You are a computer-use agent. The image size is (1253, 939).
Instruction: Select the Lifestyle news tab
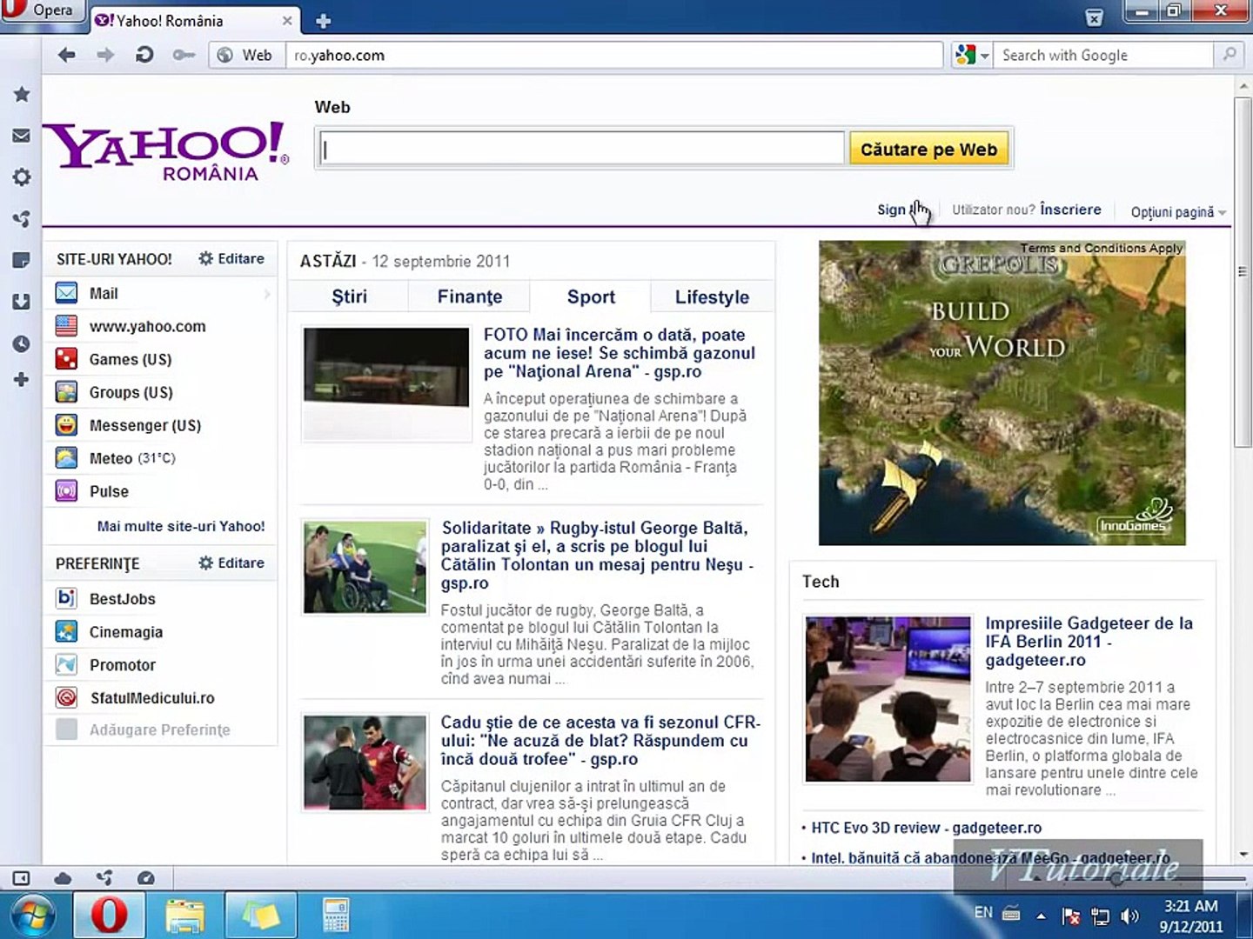point(712,296)
